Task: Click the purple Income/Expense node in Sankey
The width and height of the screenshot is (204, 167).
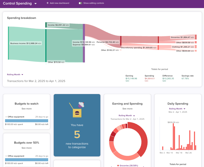Action: (84, 43)
